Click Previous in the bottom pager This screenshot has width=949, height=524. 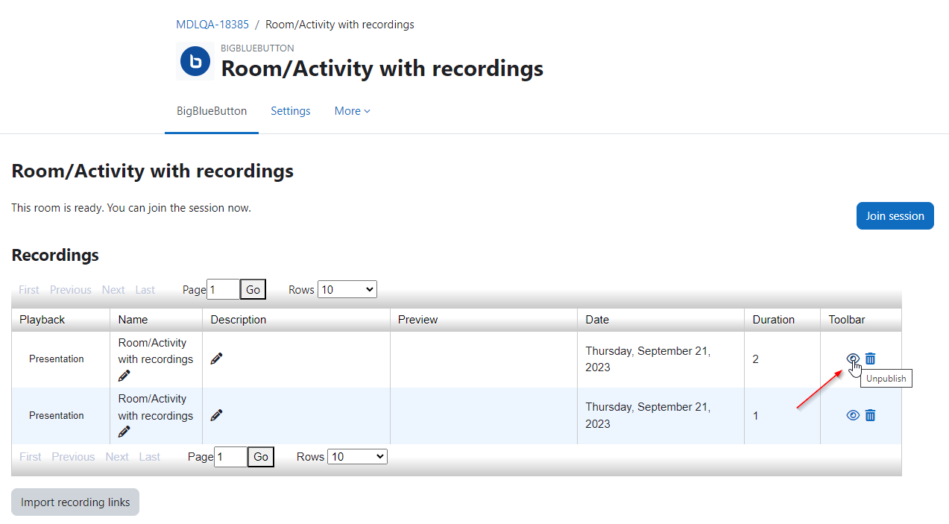point(73,457)
